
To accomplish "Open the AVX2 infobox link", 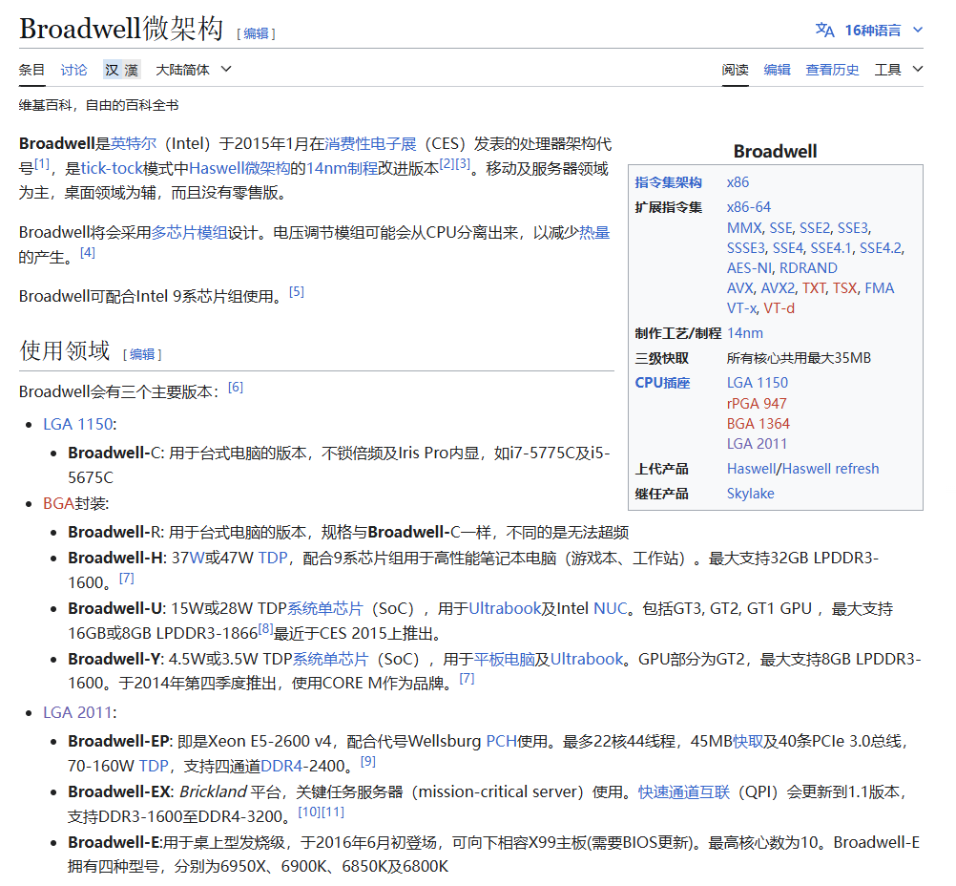I will 778,288.
